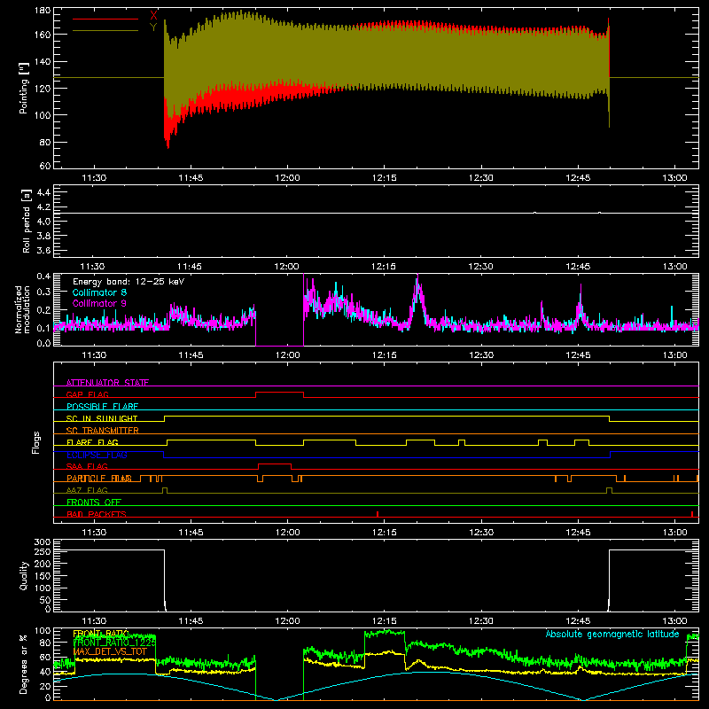Click the olive Y legend line
Image resolution: width=709 pixels, height=709 pixels.
point(105,31)
